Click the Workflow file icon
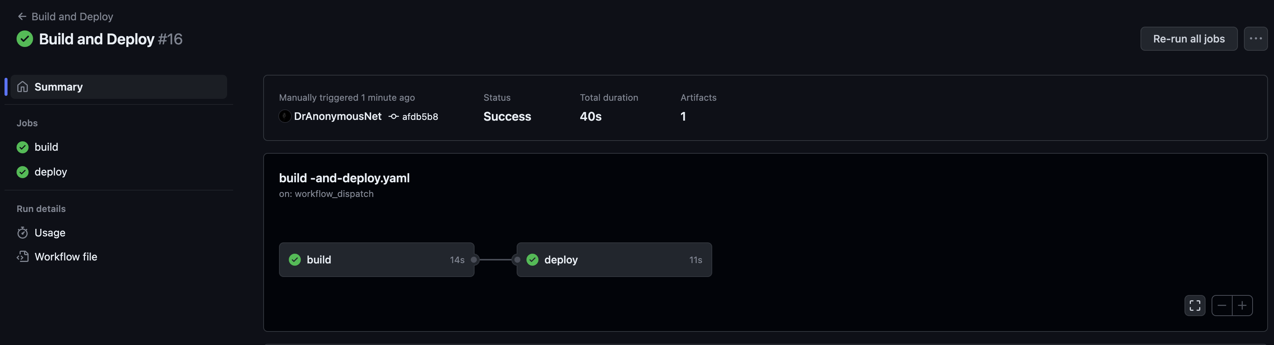 pyautogui.click(x=22, y=257)
